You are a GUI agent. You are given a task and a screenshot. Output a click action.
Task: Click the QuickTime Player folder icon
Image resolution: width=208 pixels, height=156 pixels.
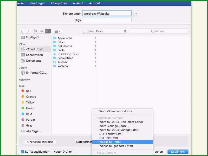(x=55, y=54)
